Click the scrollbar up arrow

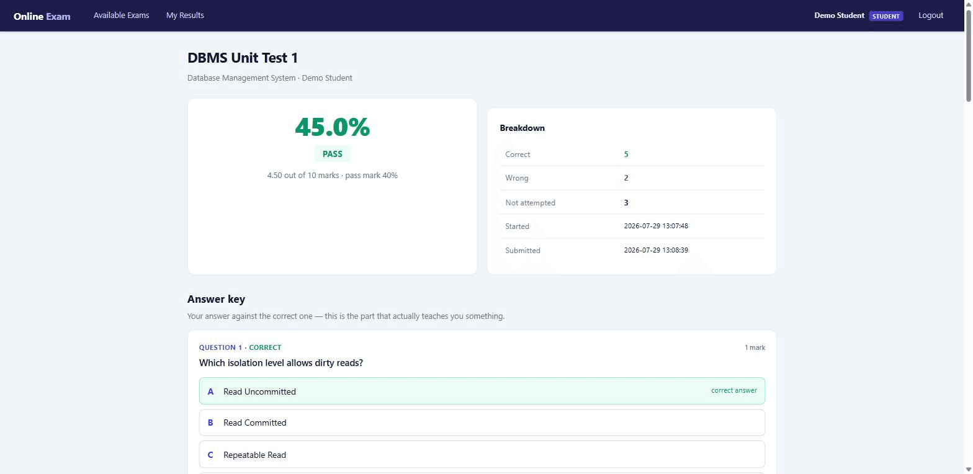coord(968,4)
